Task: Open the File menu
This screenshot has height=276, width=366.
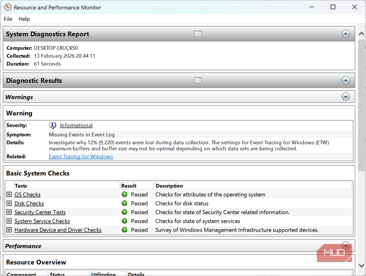Action: 8,19
